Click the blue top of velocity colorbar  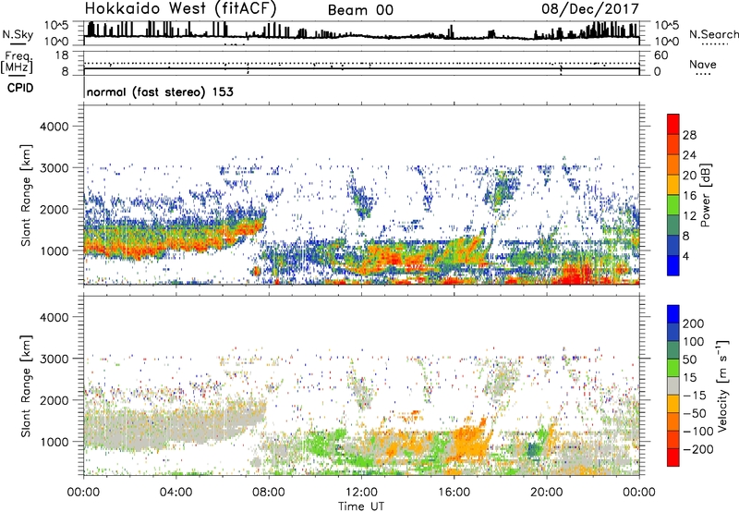(673, 314)
